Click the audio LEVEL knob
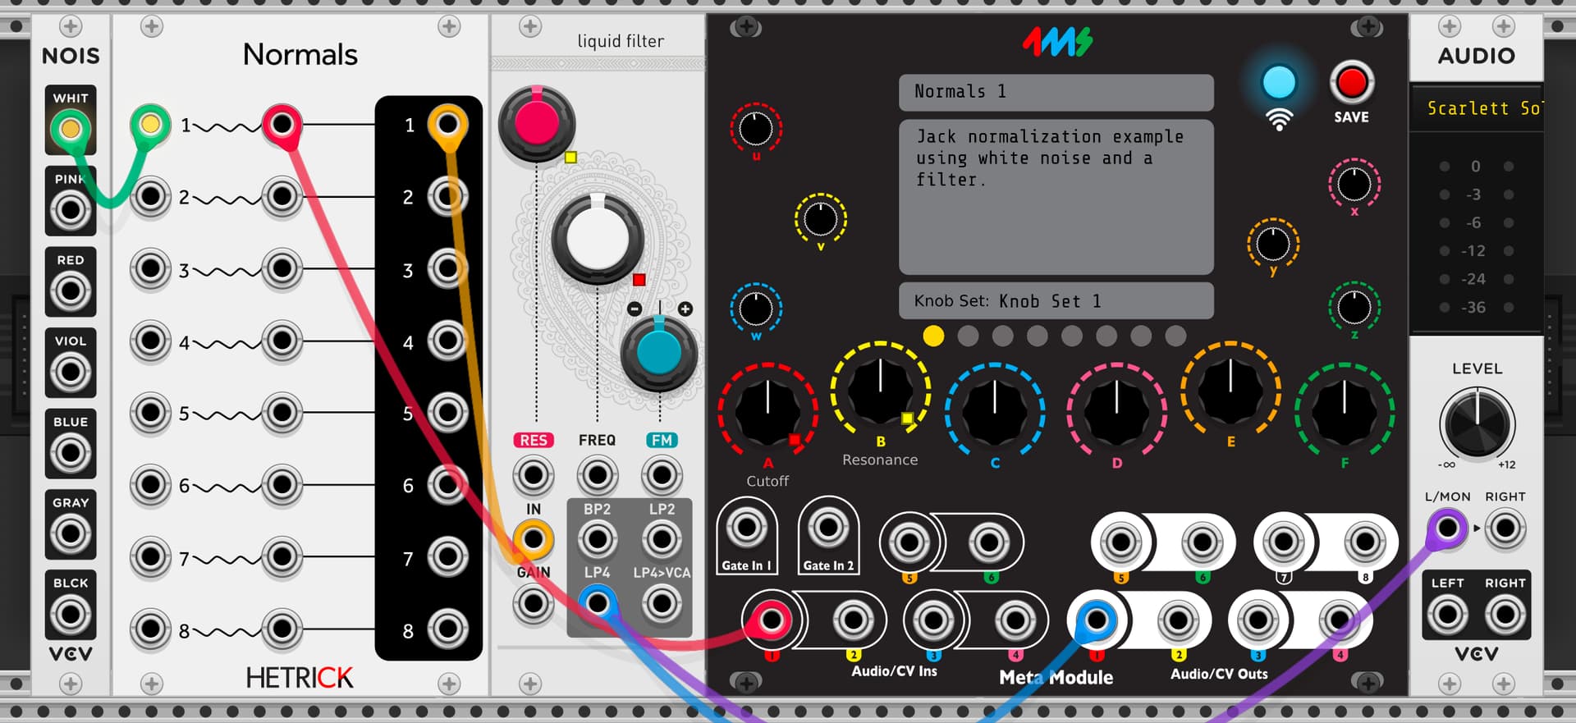Screen dimensions: 1576x723 [1476, 423]
